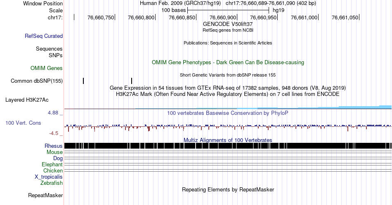This screenshot has height=205, width=392.
Task: Click Short Genetic Variants from dbSNP title
Action: tap(228, 75)
